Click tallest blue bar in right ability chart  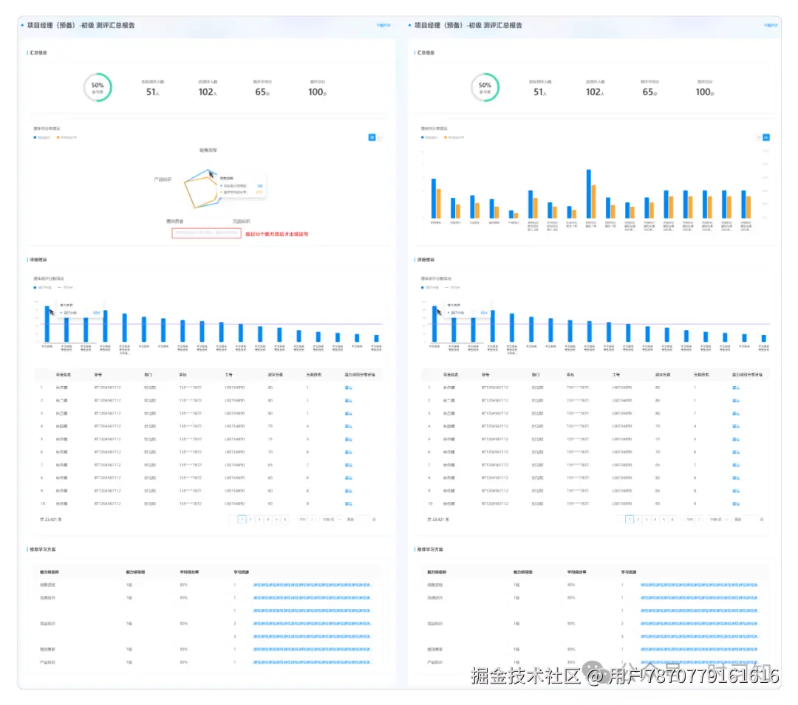pyautogui.click(x=589, y=193)
